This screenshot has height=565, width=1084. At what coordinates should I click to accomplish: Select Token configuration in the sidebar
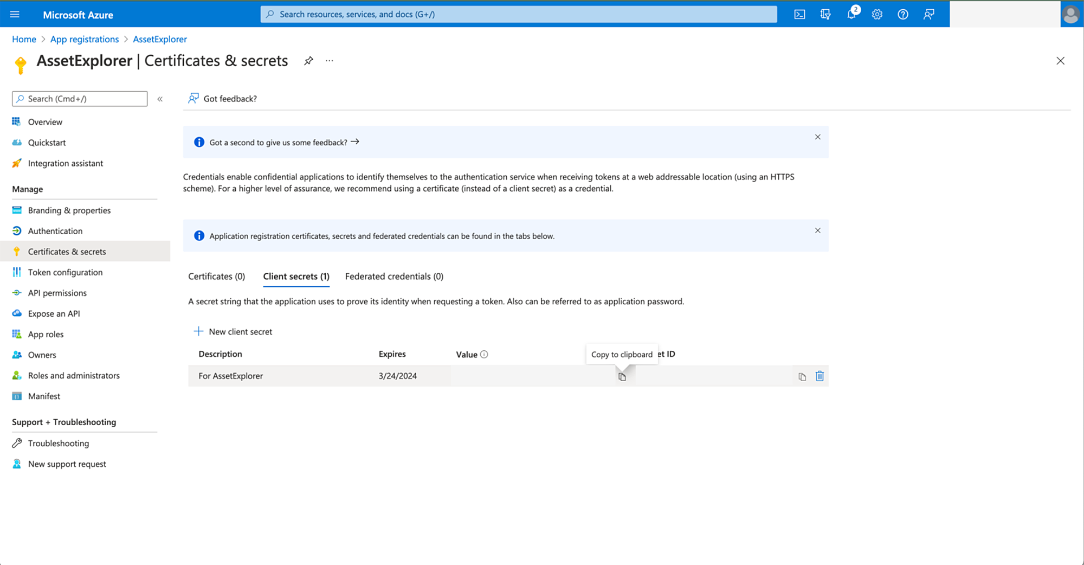[65, 272]
